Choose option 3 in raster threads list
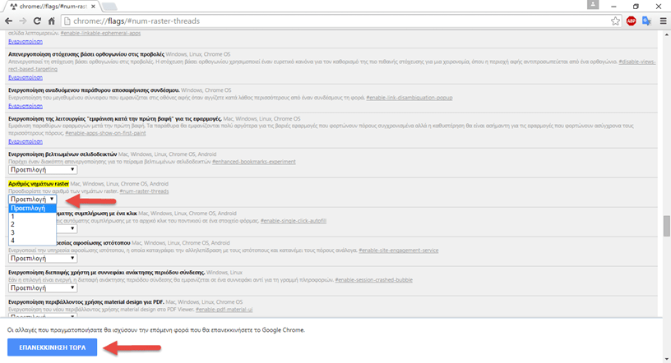 pyautogui.click(x=33, y=232)
